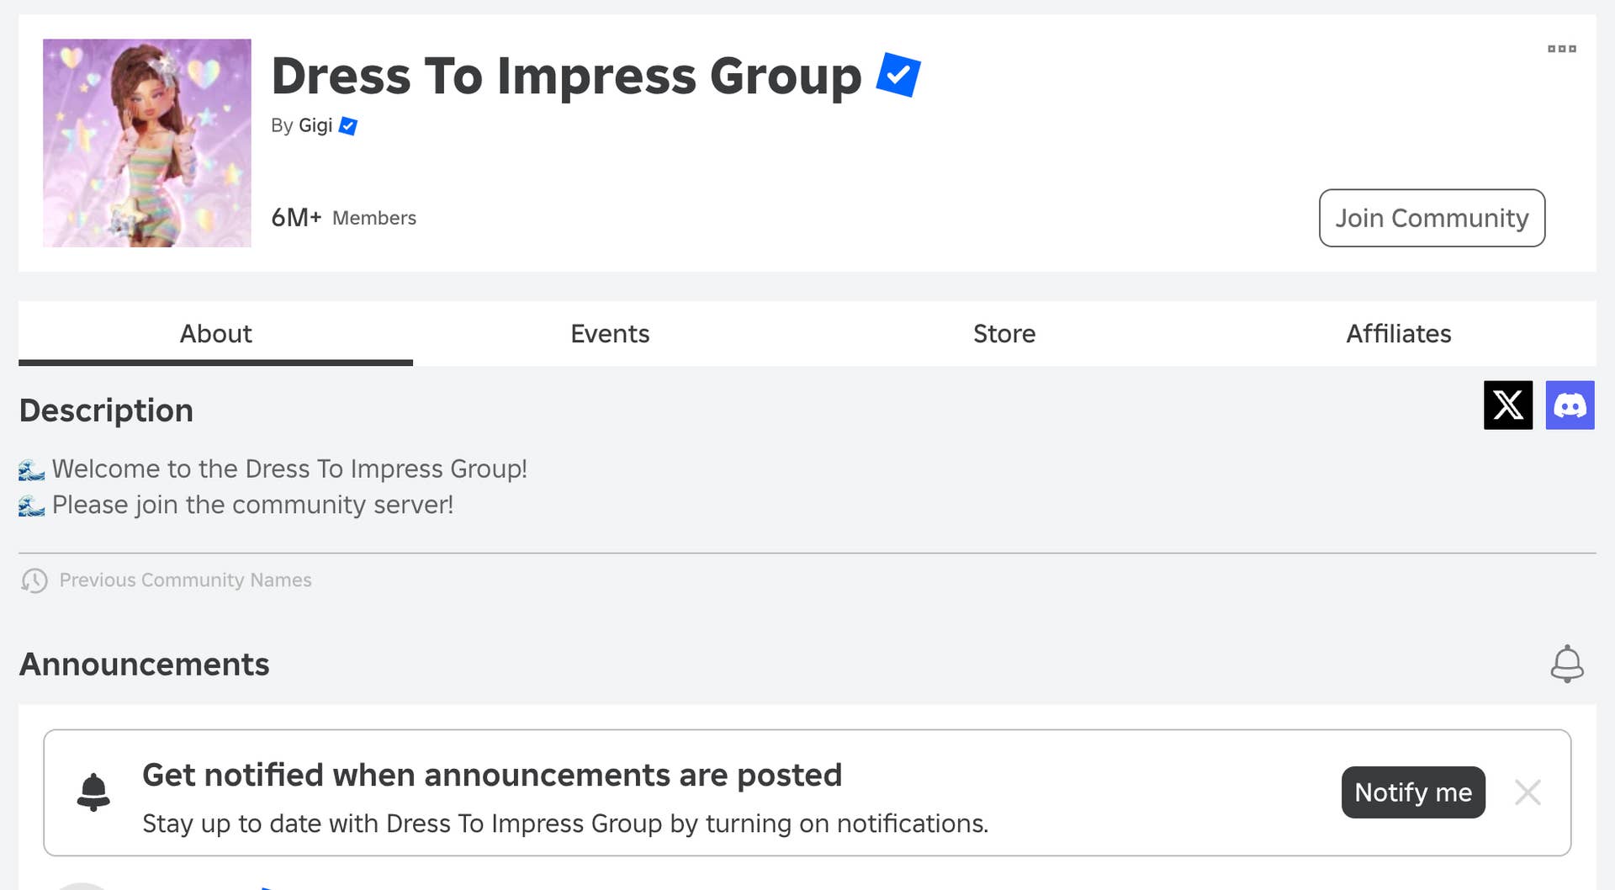Open the three-dot more options menu
This screenshot has height=890, width=1615.
pyautogui.click(x=1561, y=49)
